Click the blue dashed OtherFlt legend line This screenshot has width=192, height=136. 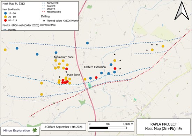(44, 9)
